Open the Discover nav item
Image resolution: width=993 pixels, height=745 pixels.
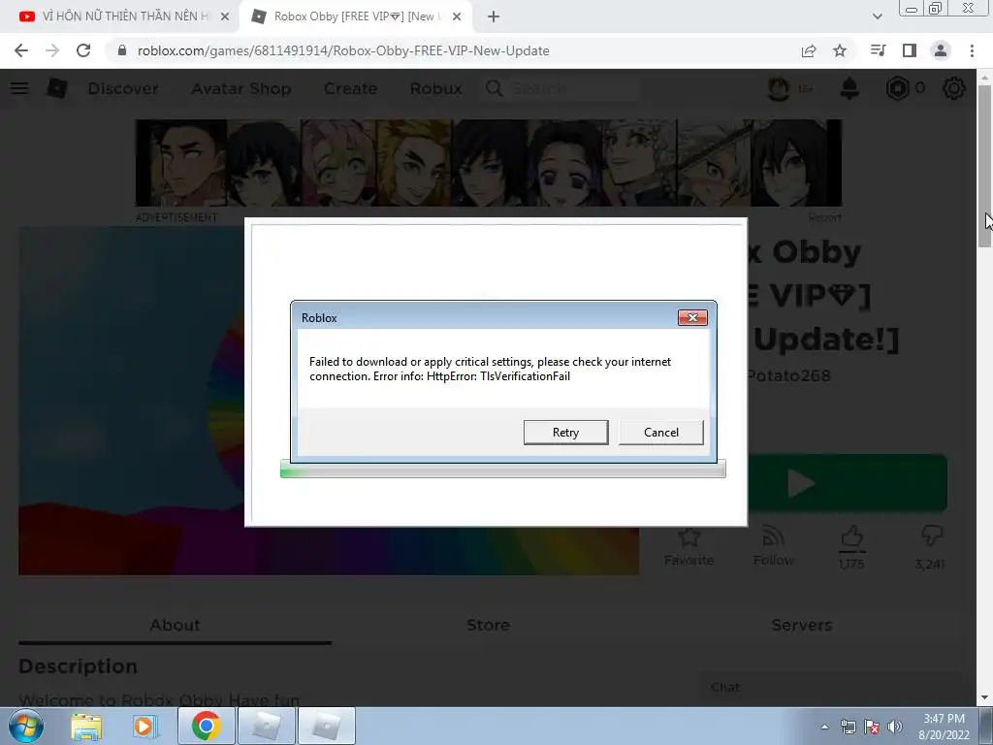tap(123, 88)
